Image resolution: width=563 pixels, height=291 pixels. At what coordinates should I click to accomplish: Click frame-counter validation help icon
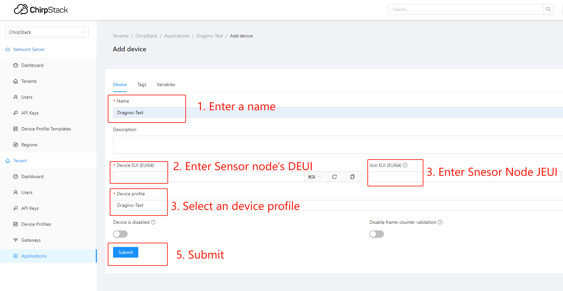click(x=440, y=222)
